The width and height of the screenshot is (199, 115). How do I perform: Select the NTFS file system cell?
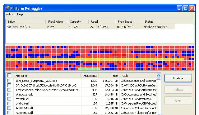(x=51, y=27)
